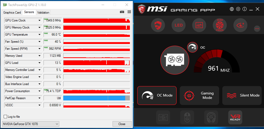The image size is (264, 129).
Task: Click the small OC speedometer icon
Action: point(192,47)
